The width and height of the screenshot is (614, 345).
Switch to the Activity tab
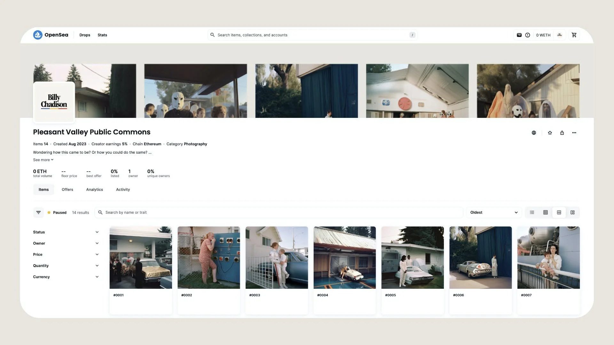click(123, 189)
